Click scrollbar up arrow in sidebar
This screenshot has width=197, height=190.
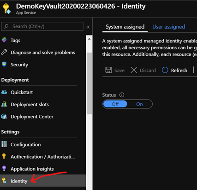click(x=89, y=39)
